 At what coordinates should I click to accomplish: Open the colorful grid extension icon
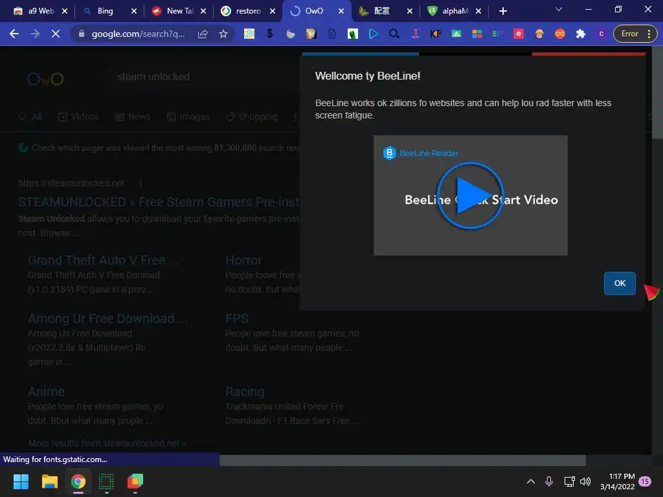pyautogui.click(x=249, y=34)
